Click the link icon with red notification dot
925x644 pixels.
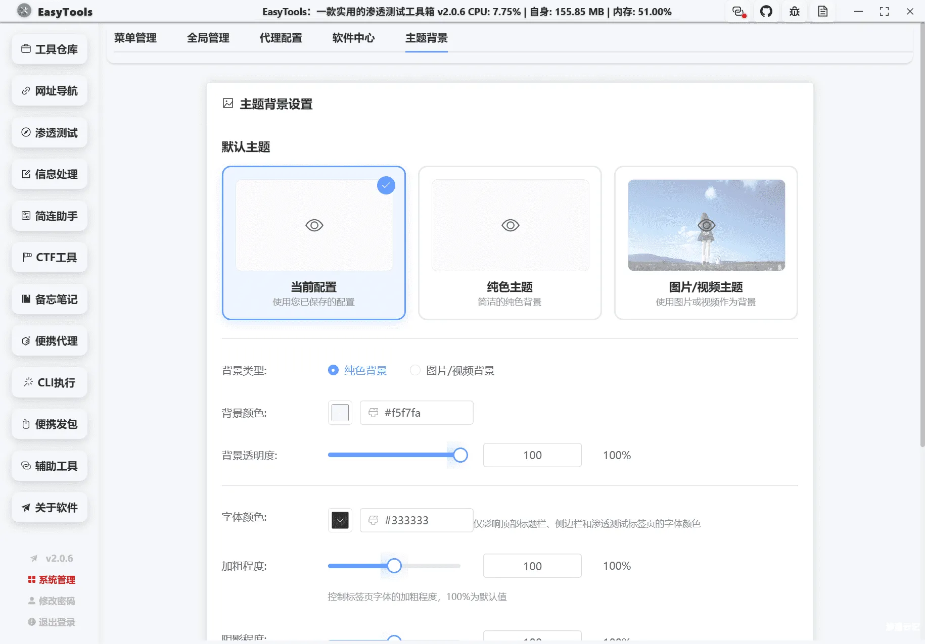pos(737,11)
